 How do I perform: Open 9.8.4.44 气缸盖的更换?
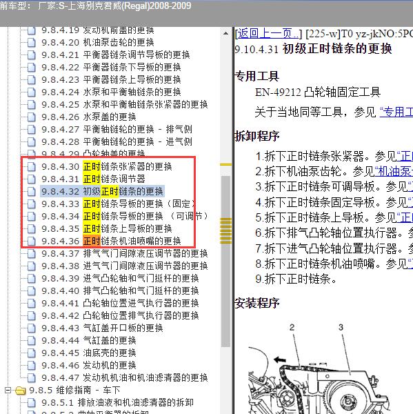pos(89,340)
